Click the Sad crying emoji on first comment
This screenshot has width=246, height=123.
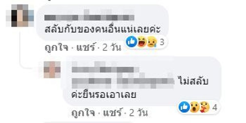(x=152, y=42)
